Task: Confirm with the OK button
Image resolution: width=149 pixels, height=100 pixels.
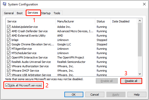Action: coord(74,95)
